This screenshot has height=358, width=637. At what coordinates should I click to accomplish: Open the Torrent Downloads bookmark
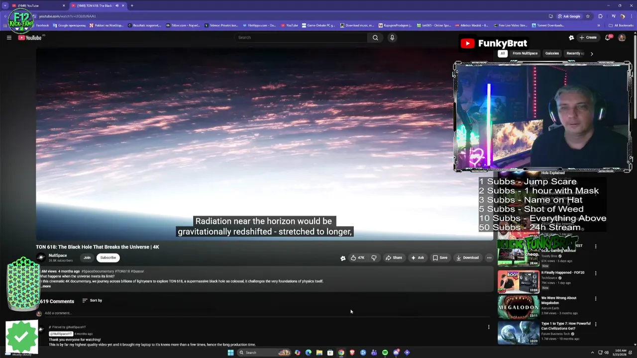point(547,25)
